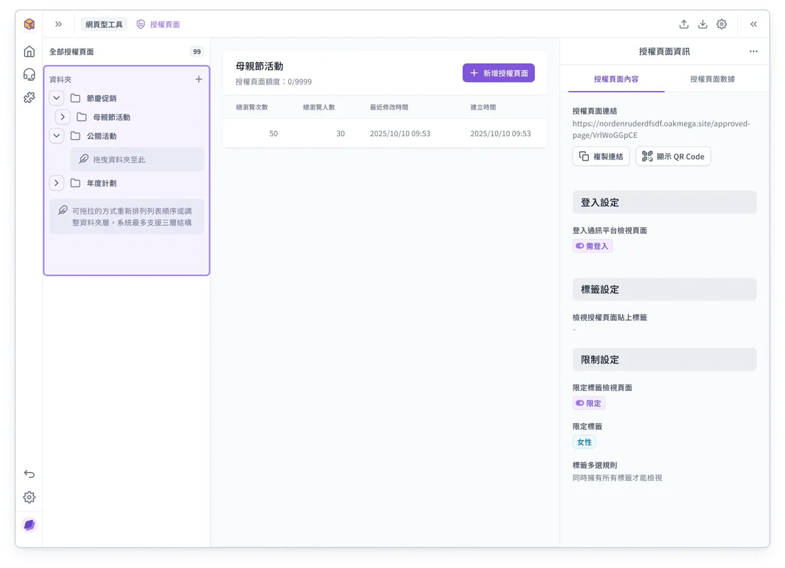
Task: Click the upload icon in the top bar
Action: (684, 24)
